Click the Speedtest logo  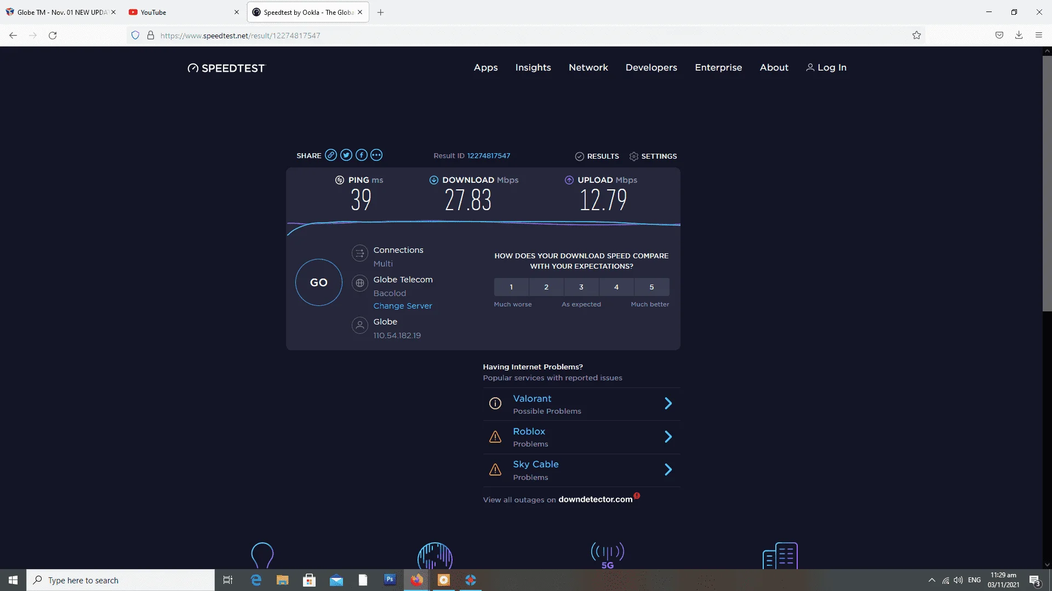(226, 68)
